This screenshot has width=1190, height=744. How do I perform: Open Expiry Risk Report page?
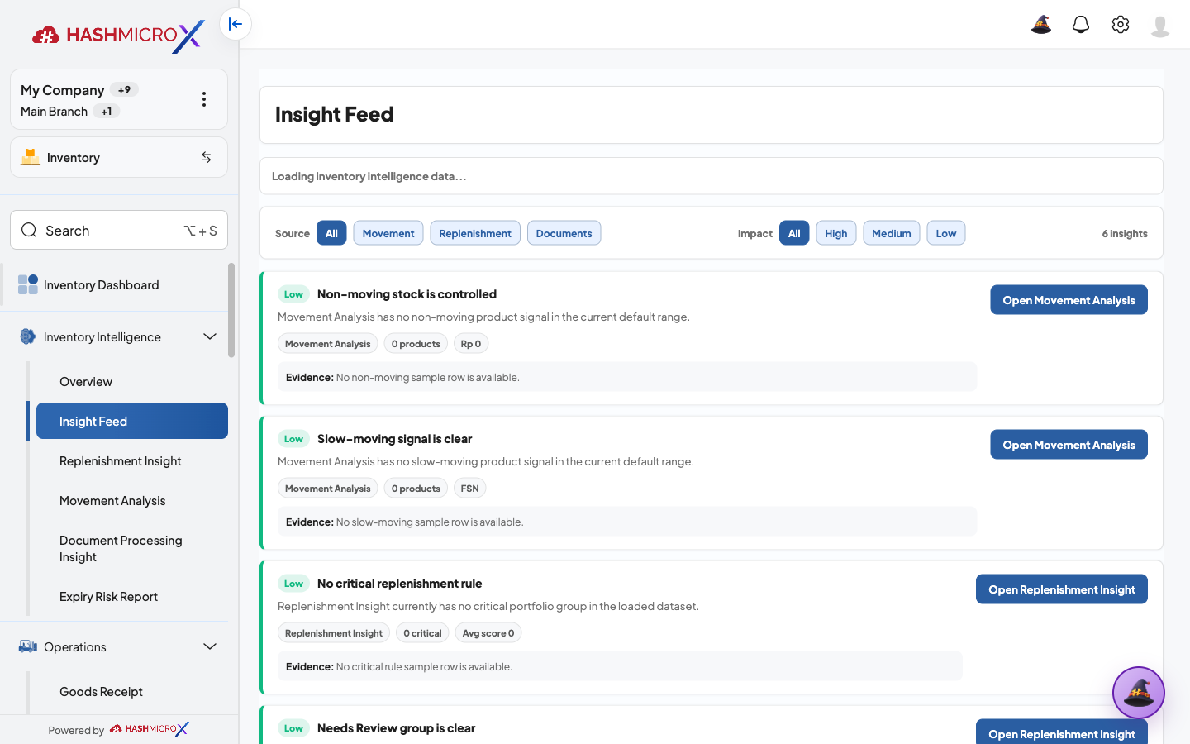132,597
